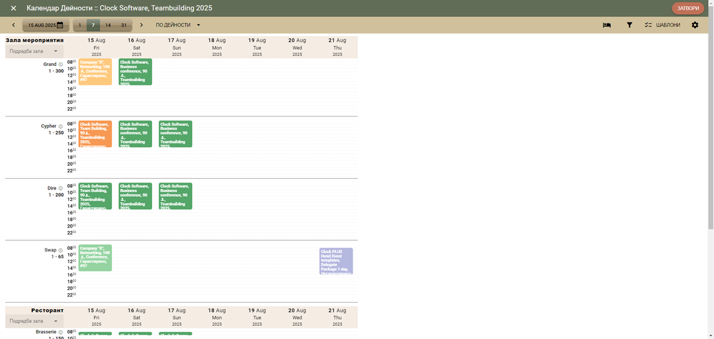Click the Swap hall name
The width and height of the screenshot is (714, 339).
point(51,250)
